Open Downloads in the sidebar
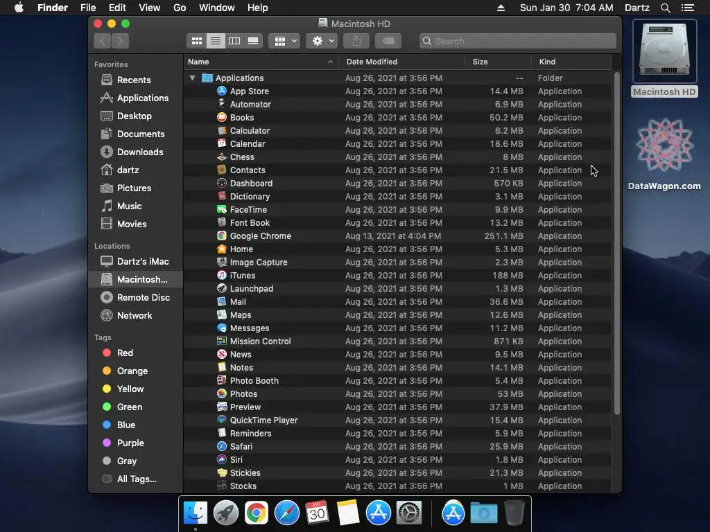Screen dimensions: 710x532 [x=136, y=152]
